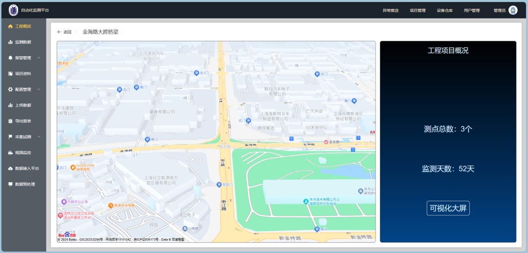Image resolution: width=528 pixels, height=253 pixels.
Task: Expand the 配置管理 submenu chevron
Action: pyautogui.click(x=39, y=89)
